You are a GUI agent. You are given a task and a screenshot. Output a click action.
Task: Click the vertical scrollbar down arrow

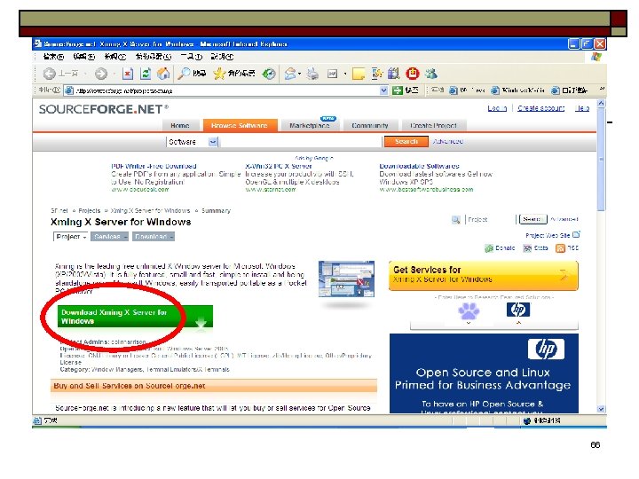pos(601,409)
